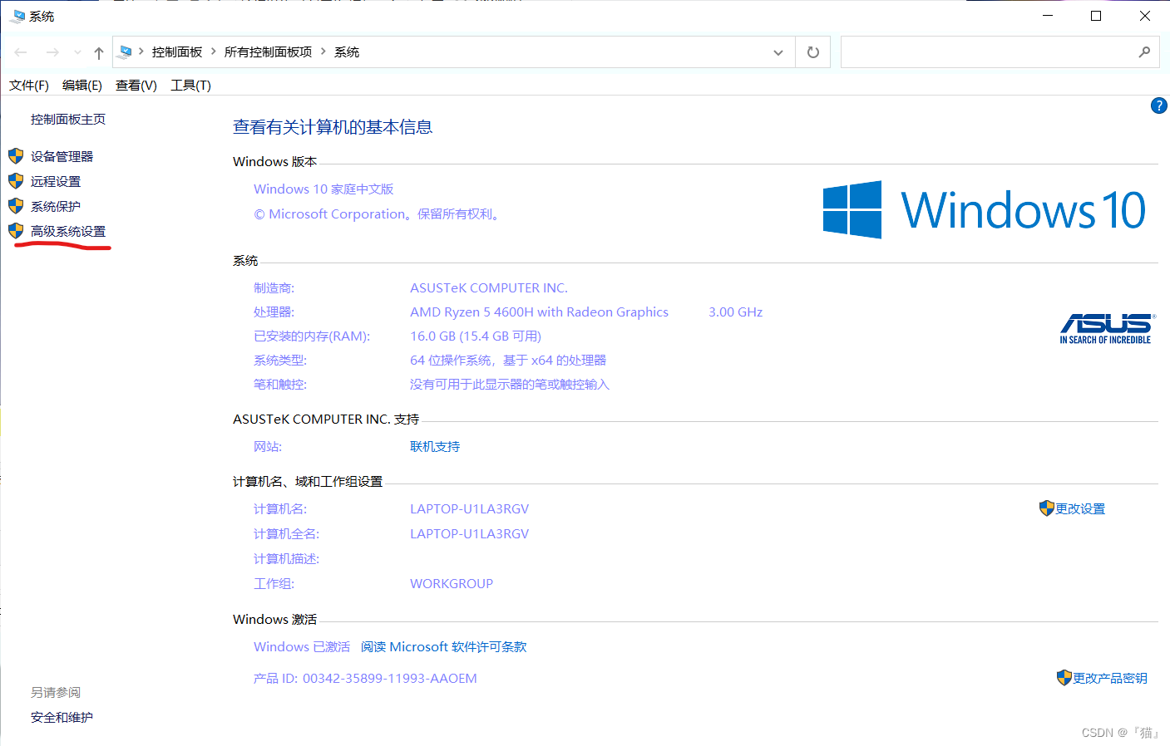Minimize the 系统 window
Viewport: 1170px width, 746px height.
pos(1049,16)
